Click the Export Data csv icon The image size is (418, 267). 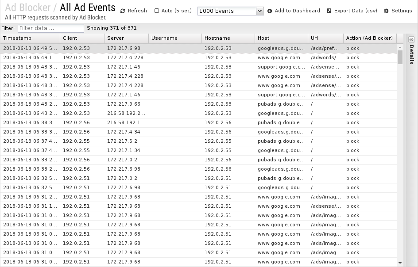tap(329, 11)
